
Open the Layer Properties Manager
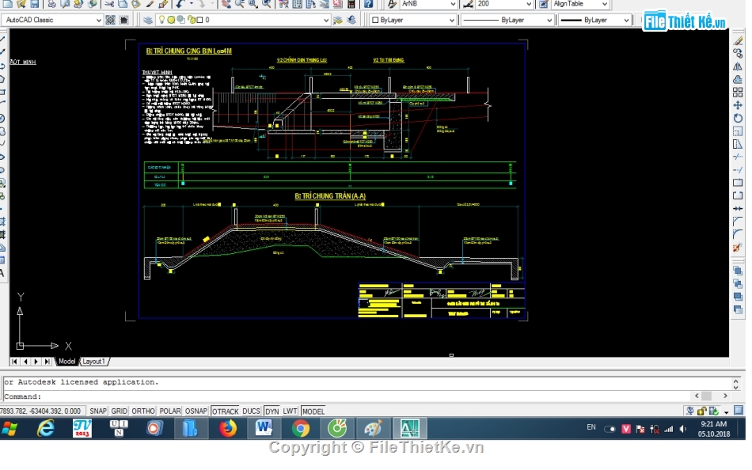(x=148, y=20)
